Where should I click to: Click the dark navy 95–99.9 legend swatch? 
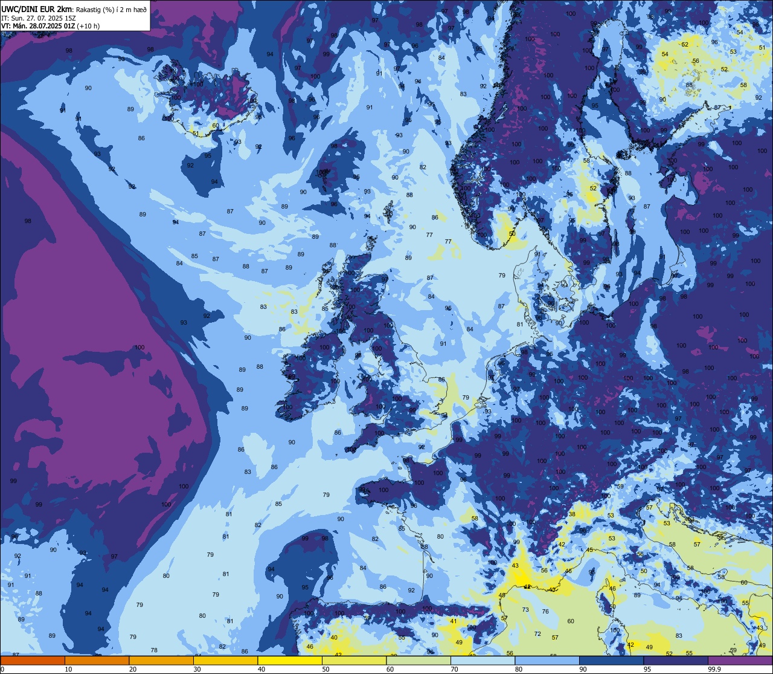tap(676, 661)
